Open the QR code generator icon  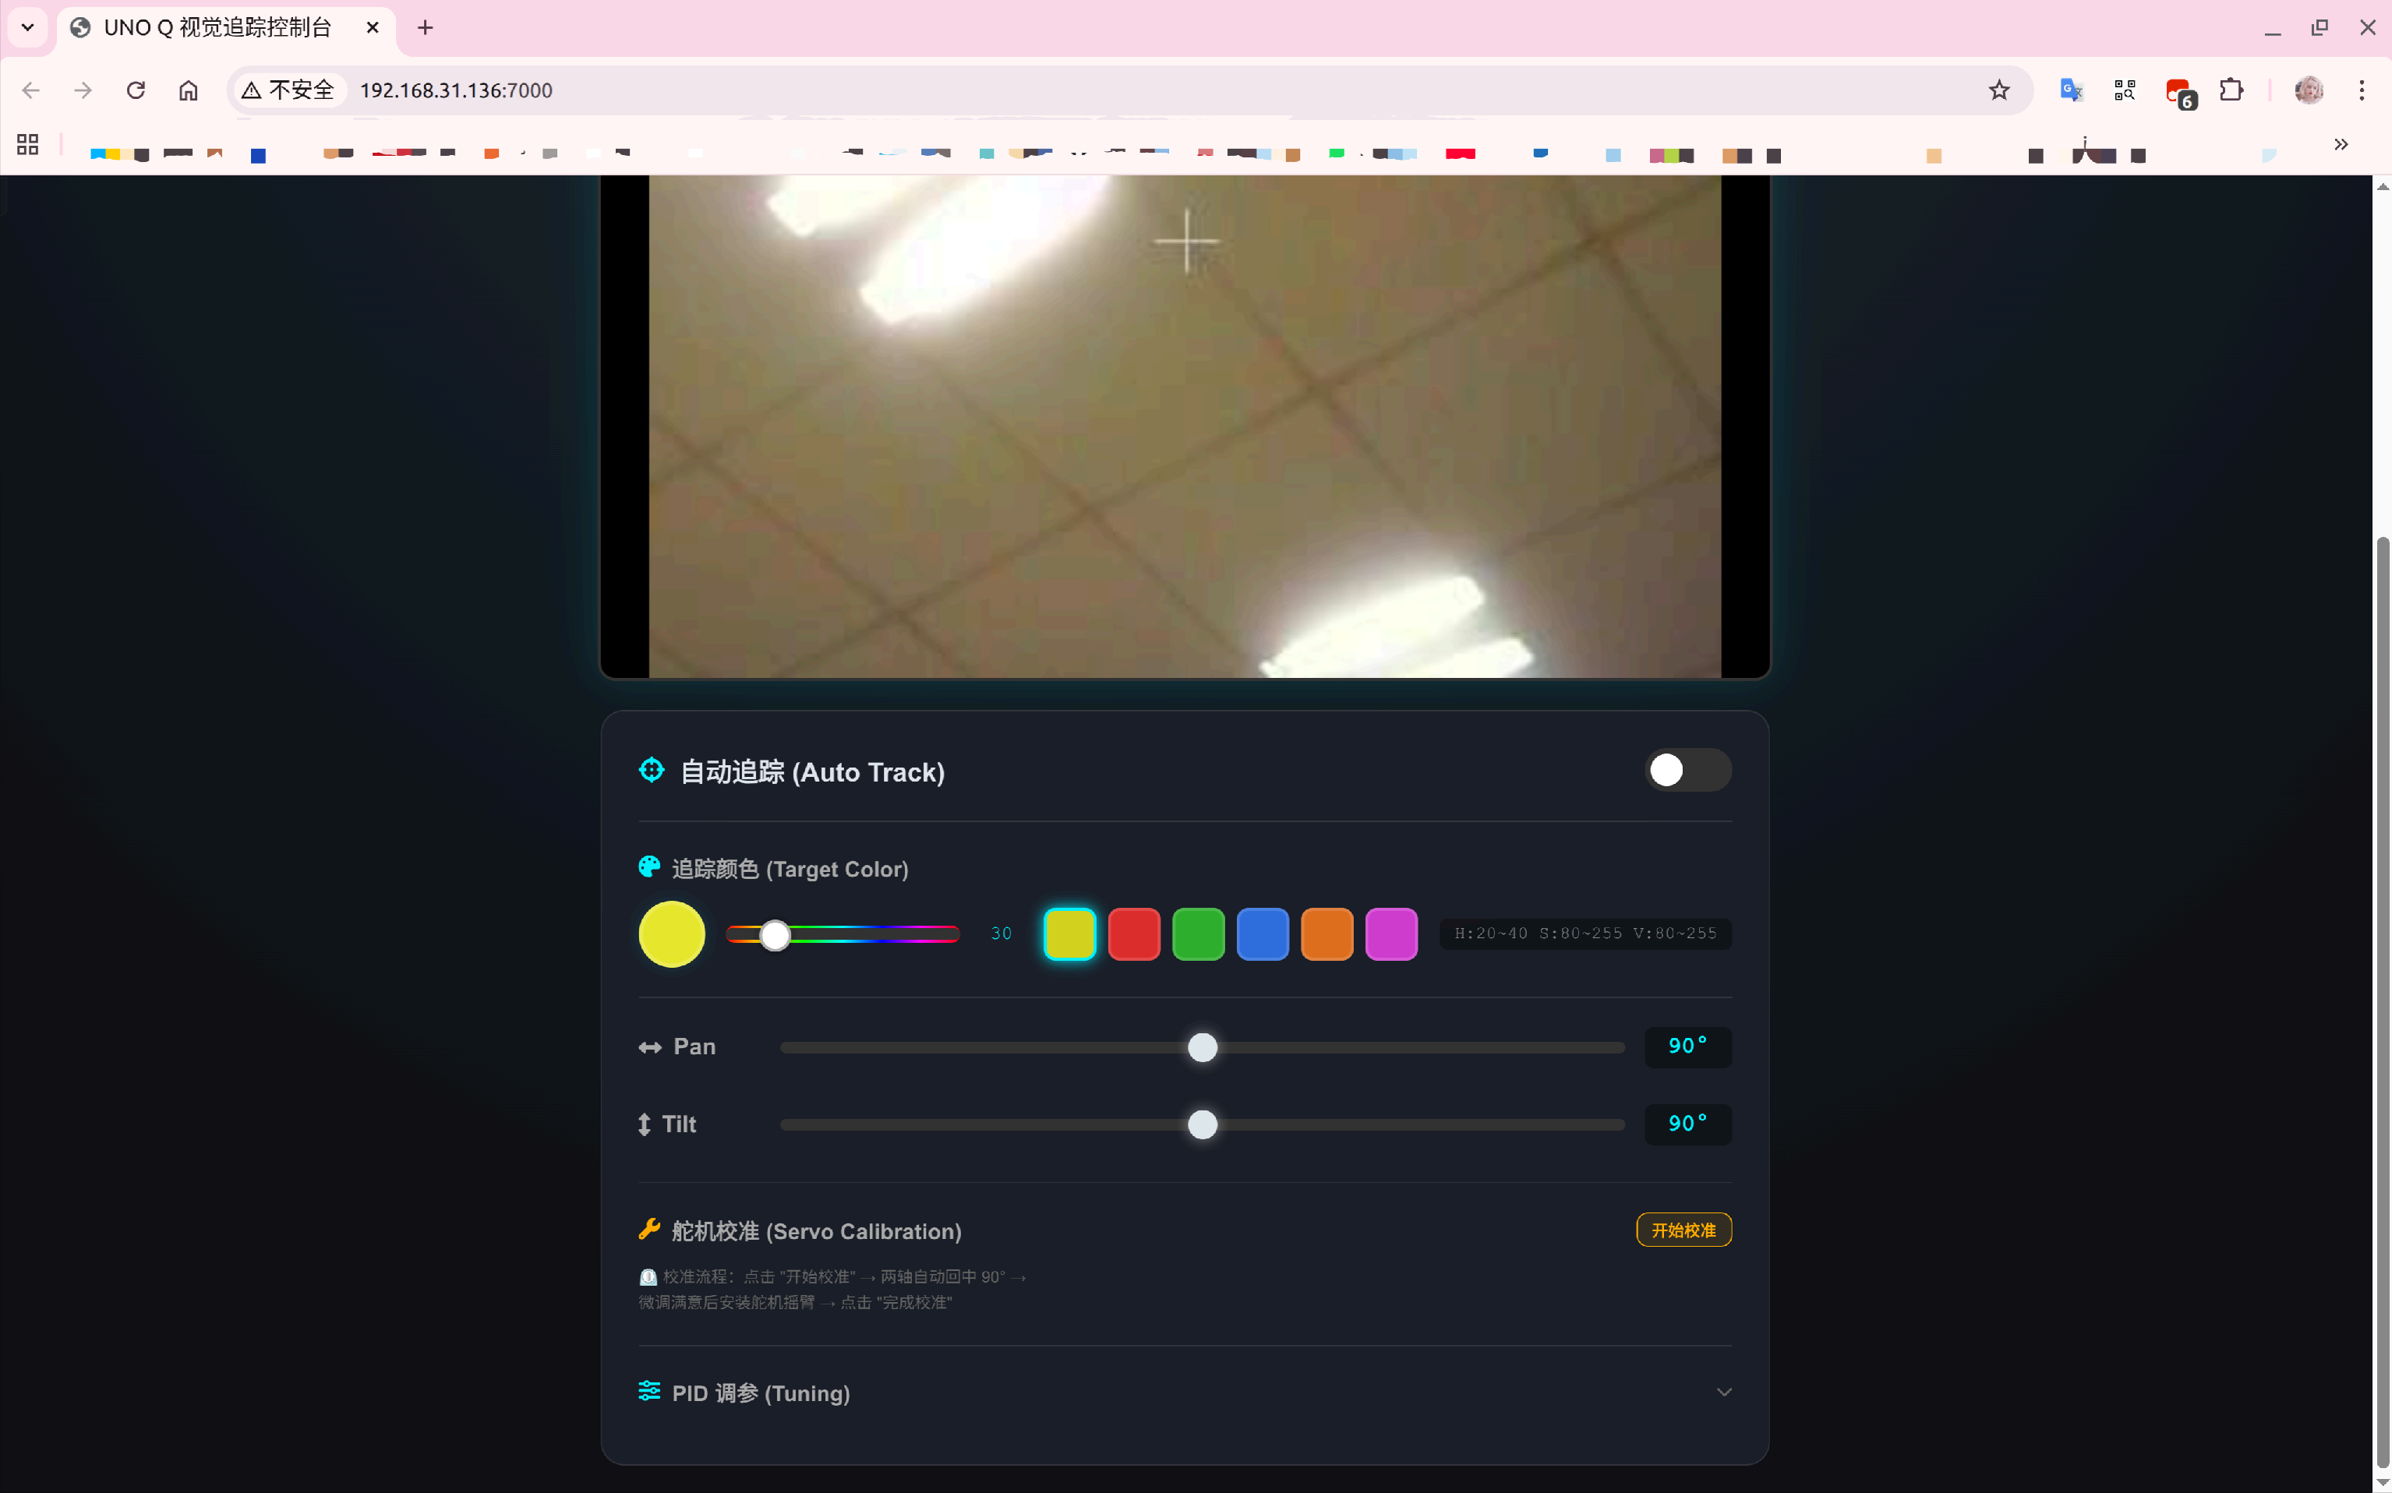pyautogui.click(x=2125, y=91)
